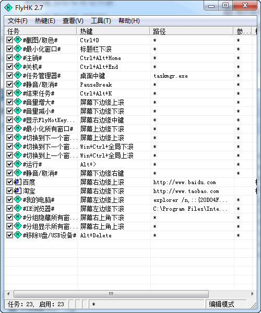
Task: Click the icon beside #IE浏览器#
Action: (18, 208)
